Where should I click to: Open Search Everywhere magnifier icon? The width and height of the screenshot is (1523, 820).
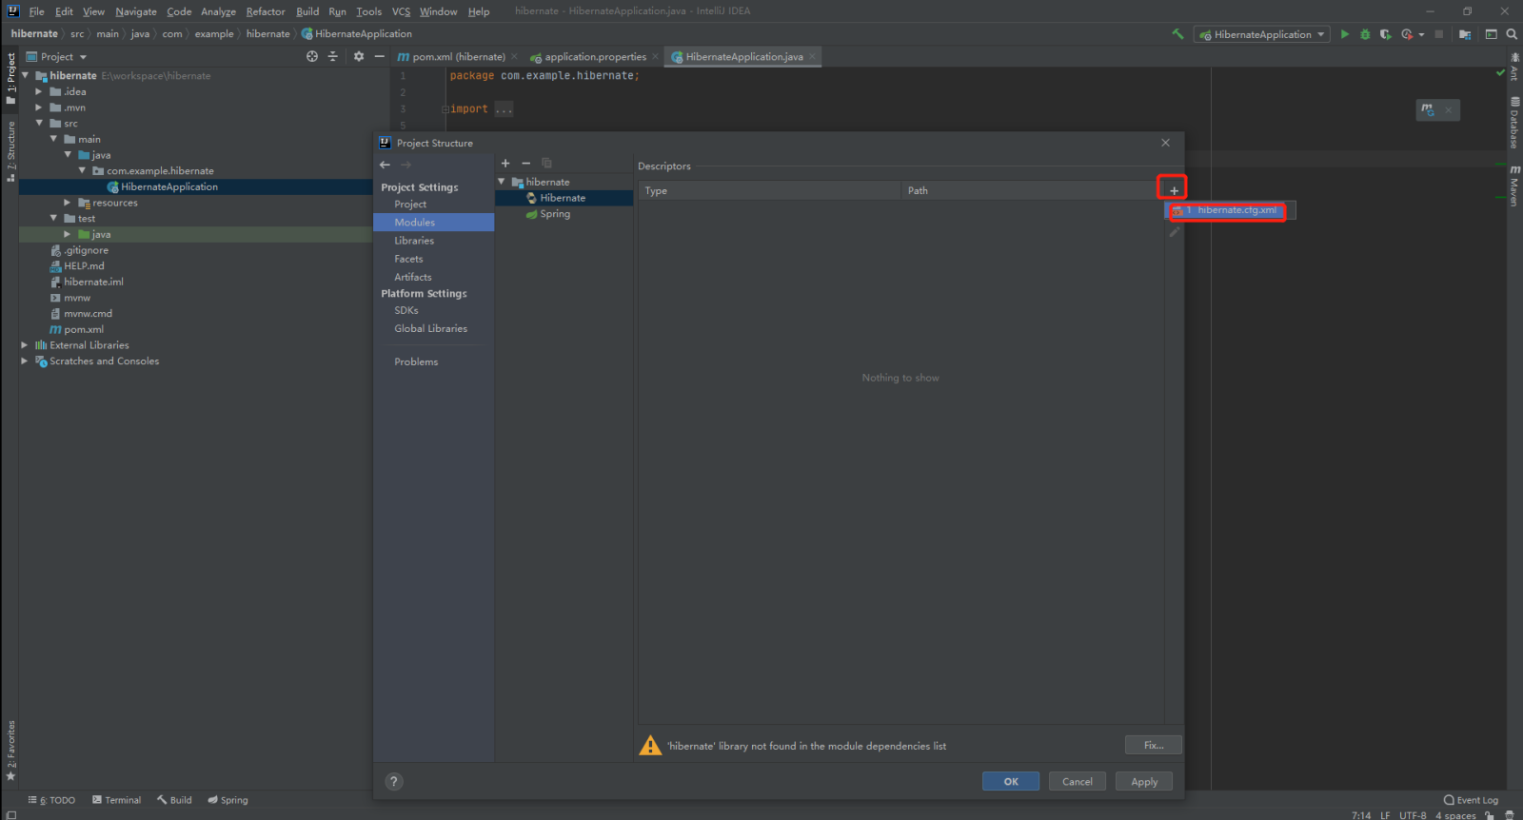click(x=1512, y=34)
